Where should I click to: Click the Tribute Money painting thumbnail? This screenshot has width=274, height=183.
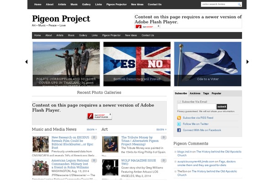pos(110,144)
